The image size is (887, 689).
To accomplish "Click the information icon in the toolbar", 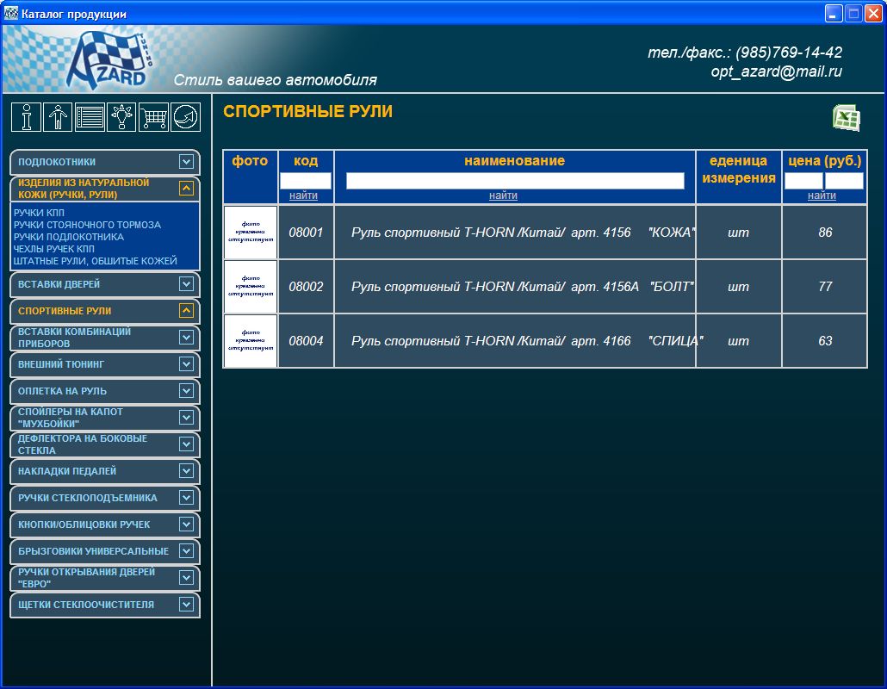I will click(26, 117).
